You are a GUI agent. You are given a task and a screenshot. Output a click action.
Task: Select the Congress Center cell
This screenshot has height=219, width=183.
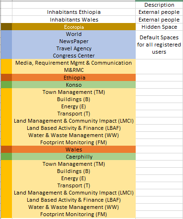point(74,56)
